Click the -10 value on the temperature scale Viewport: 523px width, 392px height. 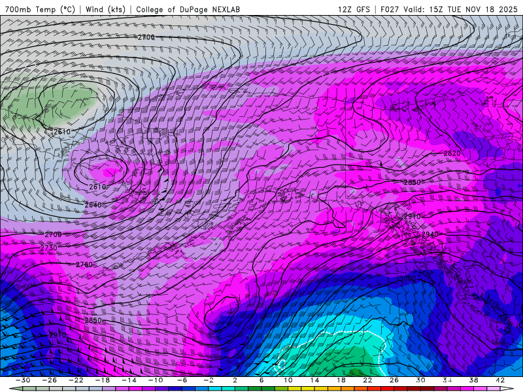point(156,380)
